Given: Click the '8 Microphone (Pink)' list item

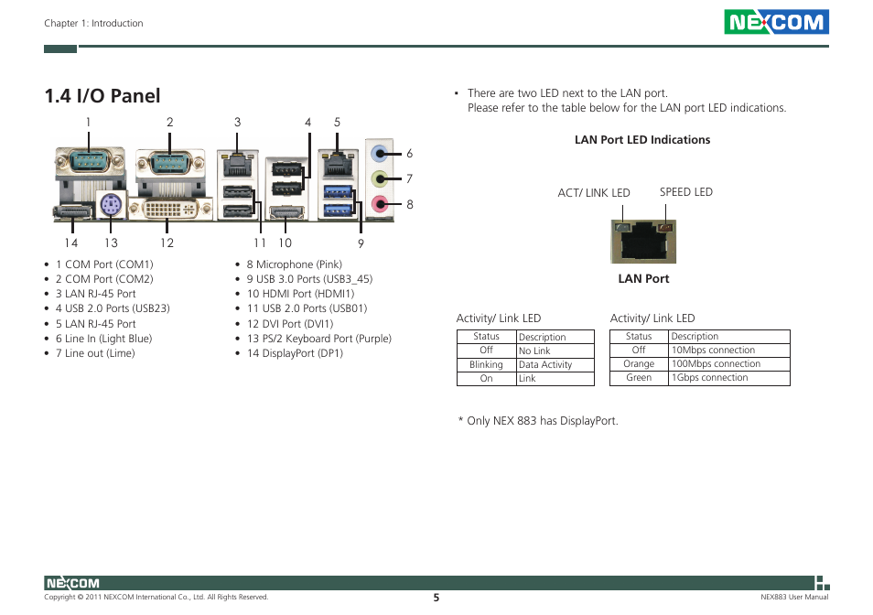Looking at the screenshot, I should point(295,264).
